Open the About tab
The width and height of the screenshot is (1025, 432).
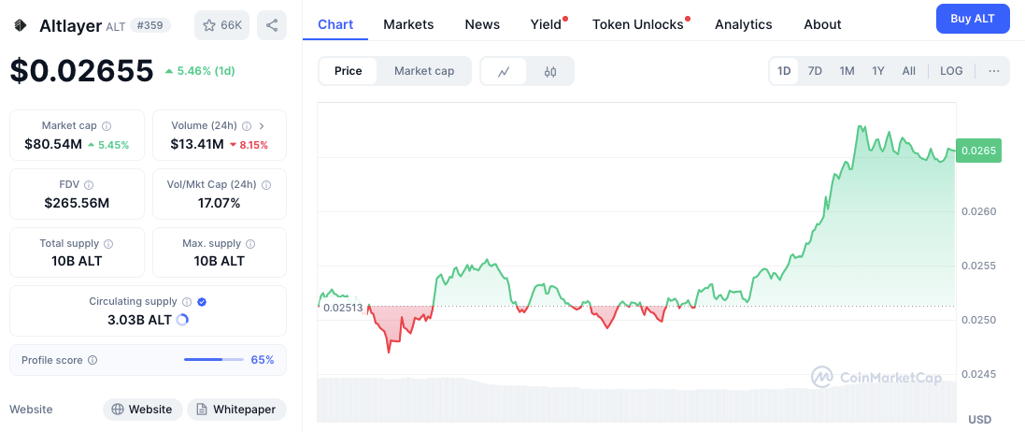tap(822, 24)
